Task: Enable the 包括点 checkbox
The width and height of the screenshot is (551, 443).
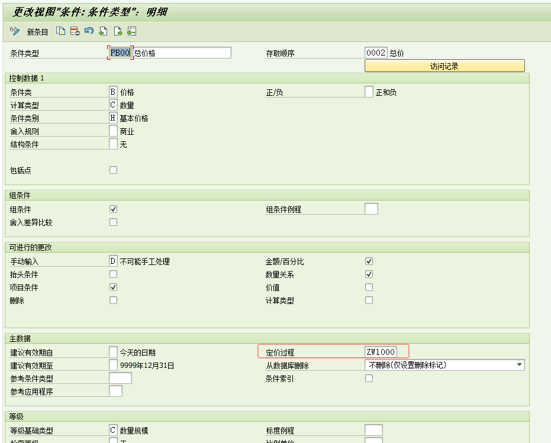Action: [113, 170]
